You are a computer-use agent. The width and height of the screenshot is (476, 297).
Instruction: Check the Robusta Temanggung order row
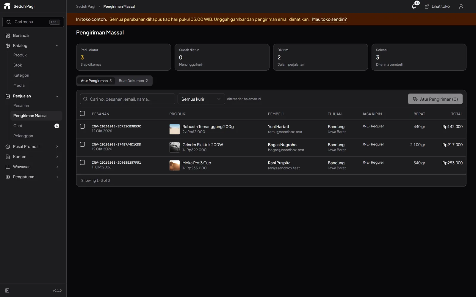(x=82, y=126)
